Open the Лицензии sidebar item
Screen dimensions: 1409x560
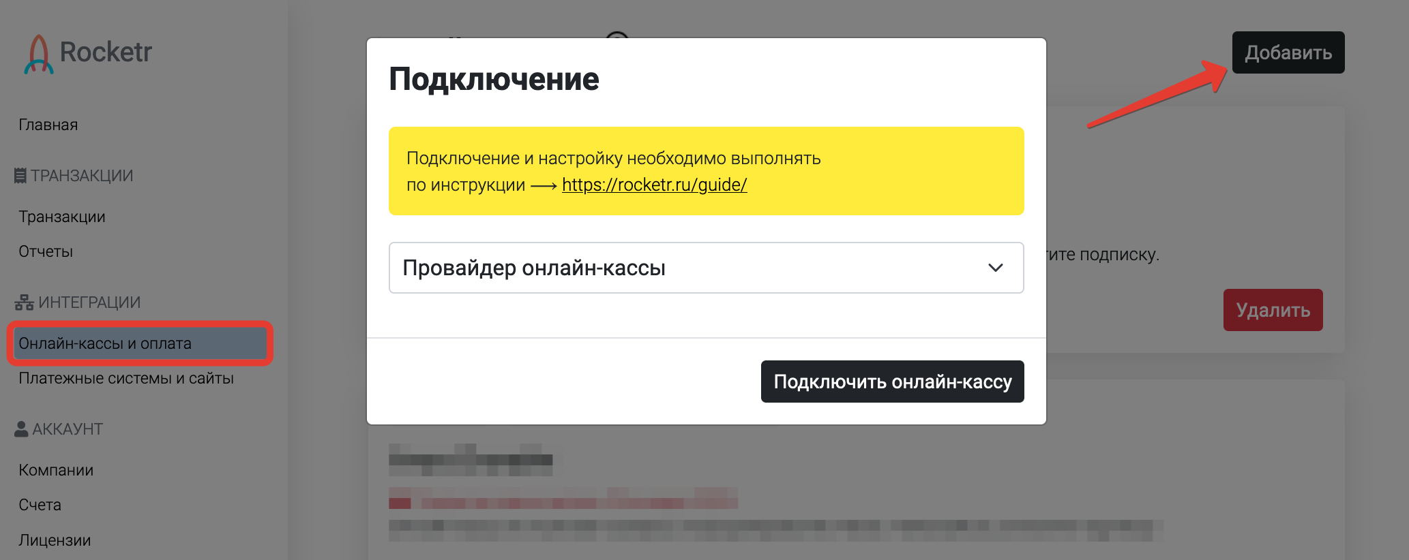pyautogui.click(x=55, y=540)
